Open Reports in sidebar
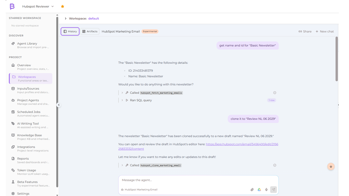This screenshot has height=196, width=349. [31, 160]
